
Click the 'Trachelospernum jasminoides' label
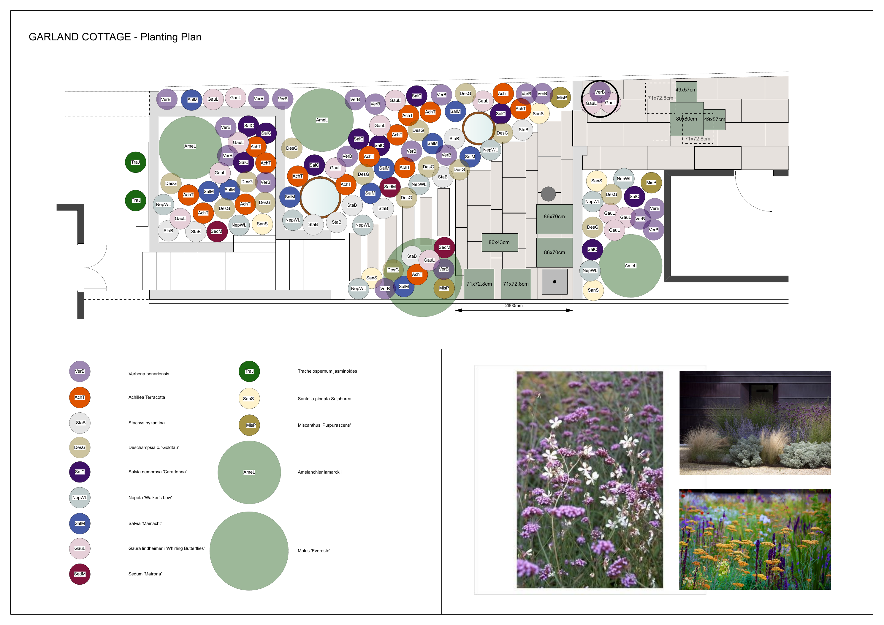327,371
